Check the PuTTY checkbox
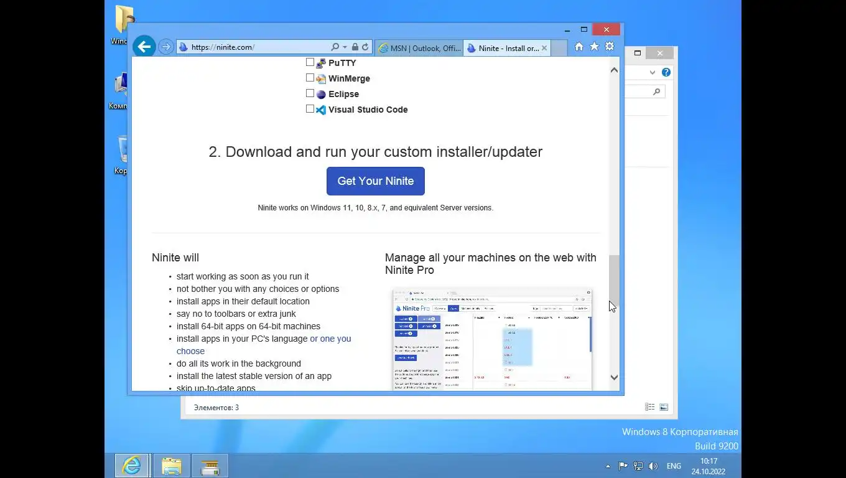The image size is (846, 478). coord(310,62)
